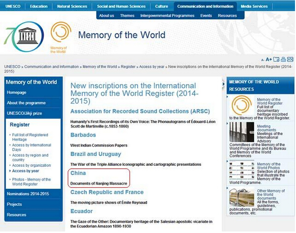Click Other Memory of the World documents link

[271, 195]
